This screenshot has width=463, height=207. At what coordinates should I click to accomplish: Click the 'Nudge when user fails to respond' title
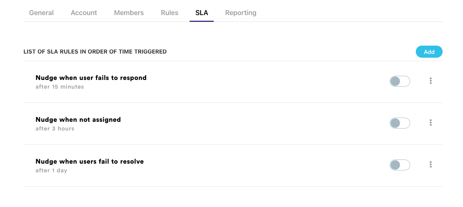click(x=91, y=78)
